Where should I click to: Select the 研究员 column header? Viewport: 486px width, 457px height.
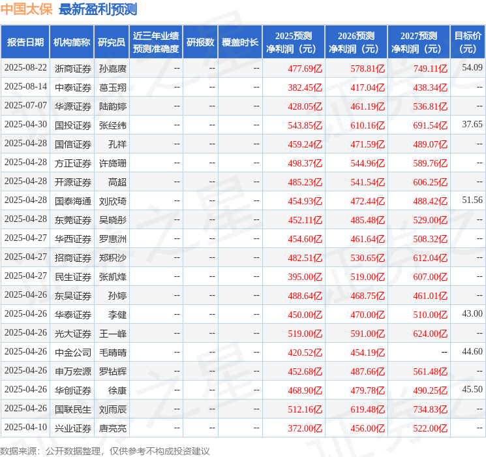(x=112, y=42)
